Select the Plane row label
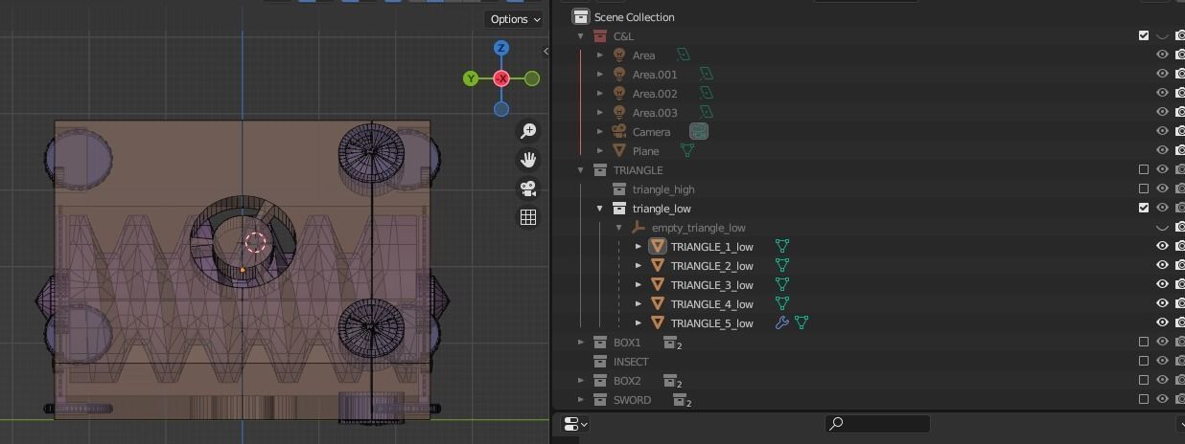 645,150
